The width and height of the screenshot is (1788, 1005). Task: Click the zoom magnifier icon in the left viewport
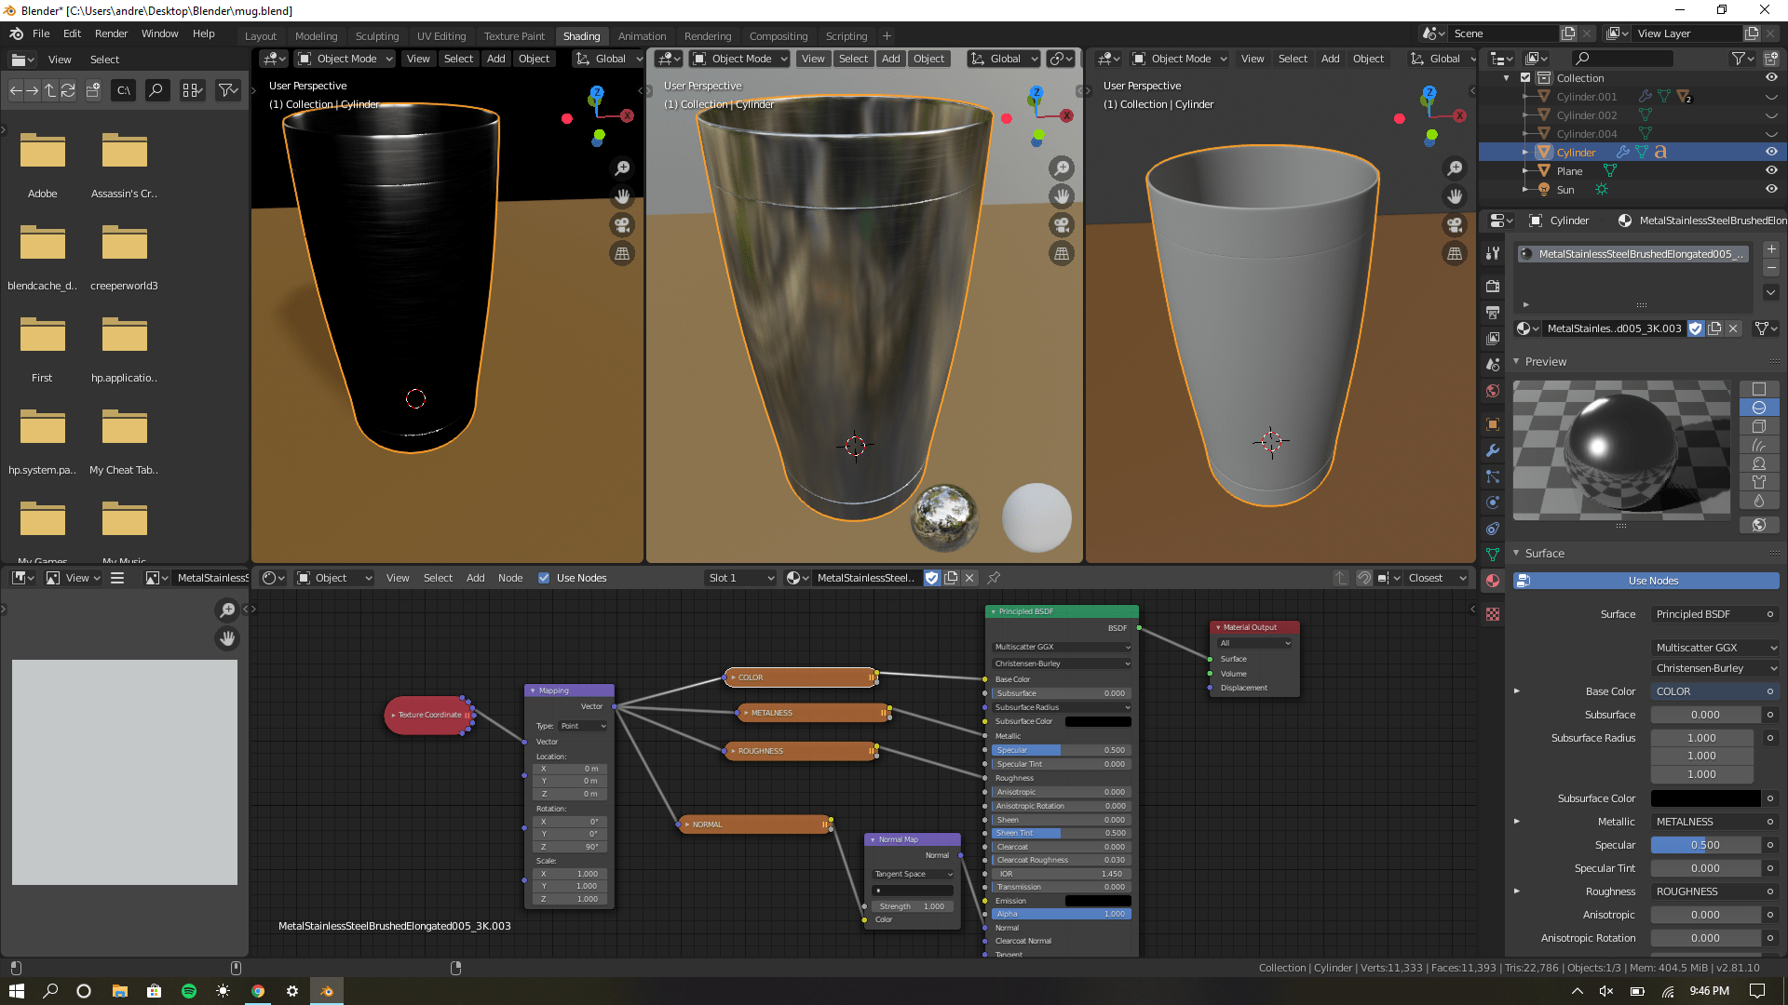(623, 168)
